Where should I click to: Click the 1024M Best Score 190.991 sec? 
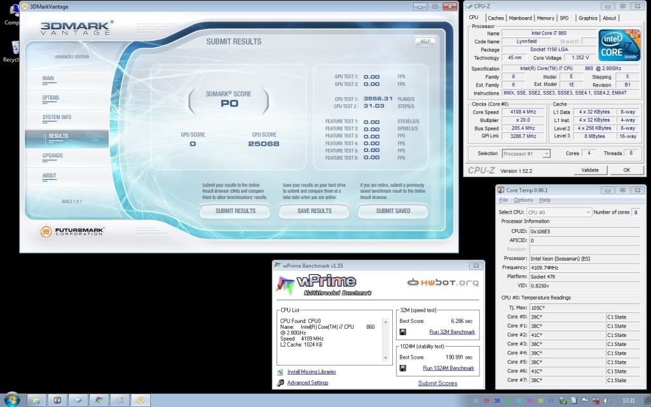(459, 357)
